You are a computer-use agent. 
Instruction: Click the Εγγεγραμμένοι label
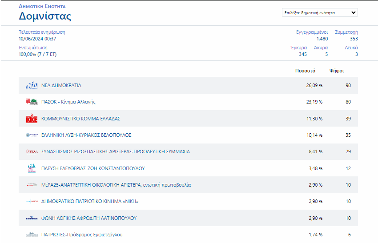click(x=312, y=32)
